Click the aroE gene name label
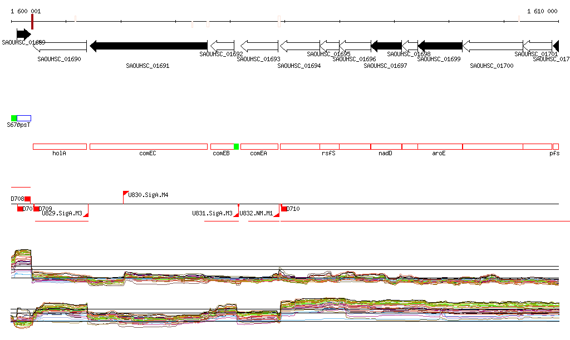 439,153
